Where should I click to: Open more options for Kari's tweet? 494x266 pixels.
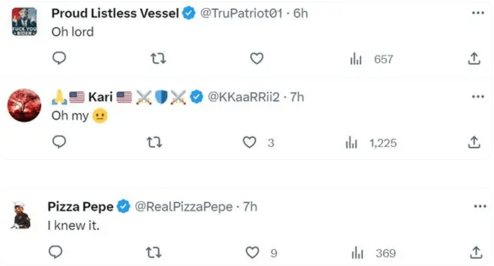(x=478, y=96)
